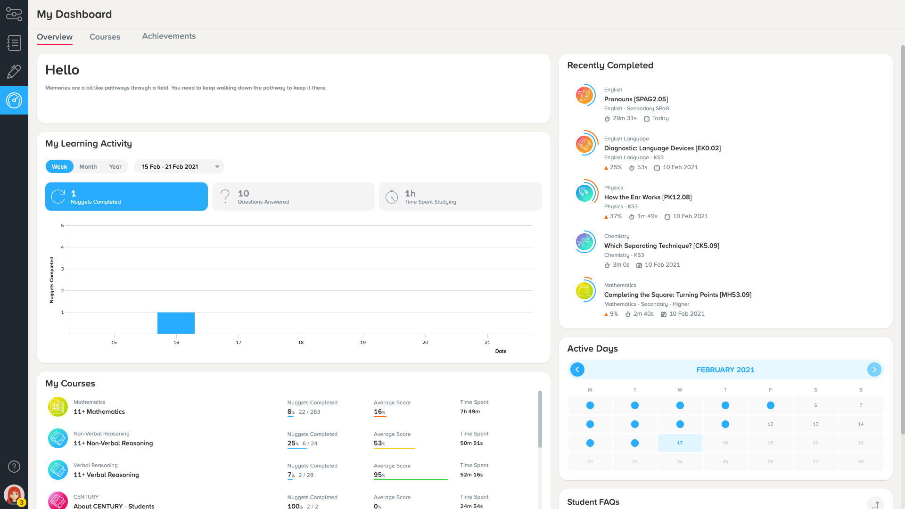
Task: Open the help question mark icon
Action: 14,467
